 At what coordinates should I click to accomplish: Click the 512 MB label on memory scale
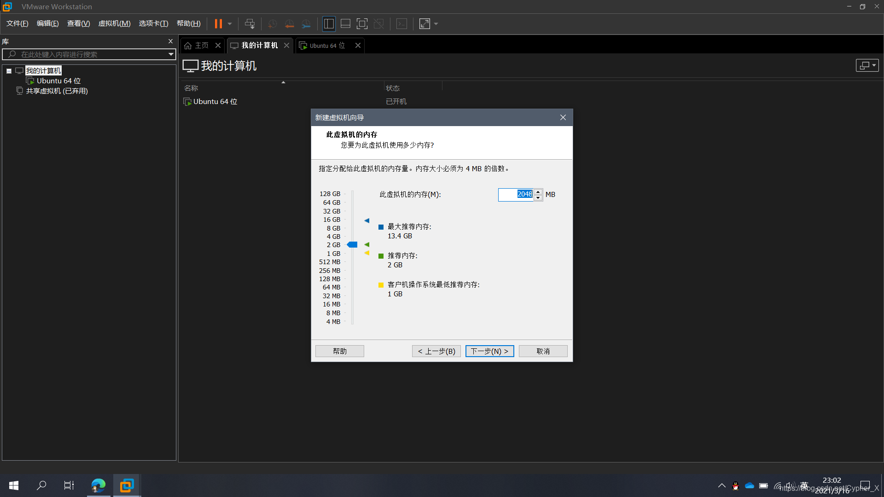tap(330, 262)
